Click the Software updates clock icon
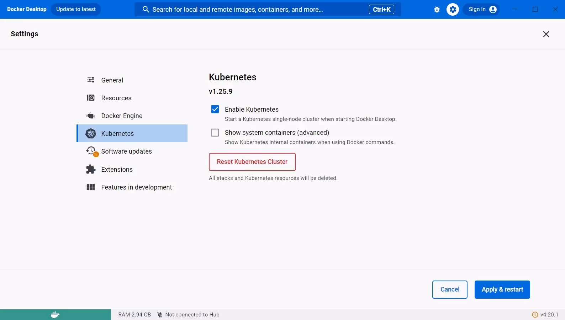This screenshot has width=565, height=320. [91, 151]
